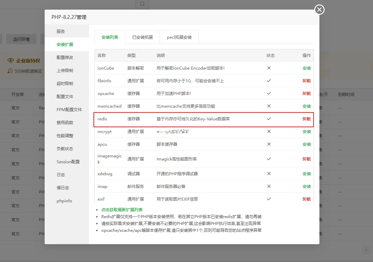This screenshot has width=373, height=262.
Task: Click the collapse chevron at bottom right
Action: (x=366, y=250)
